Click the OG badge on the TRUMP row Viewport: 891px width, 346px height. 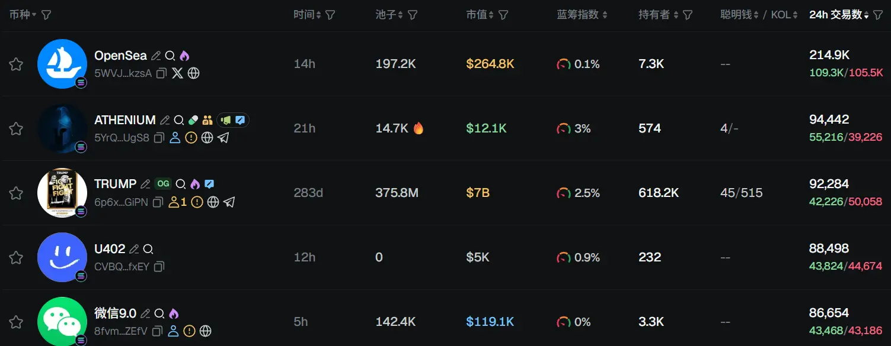click(x=164, y=184)
